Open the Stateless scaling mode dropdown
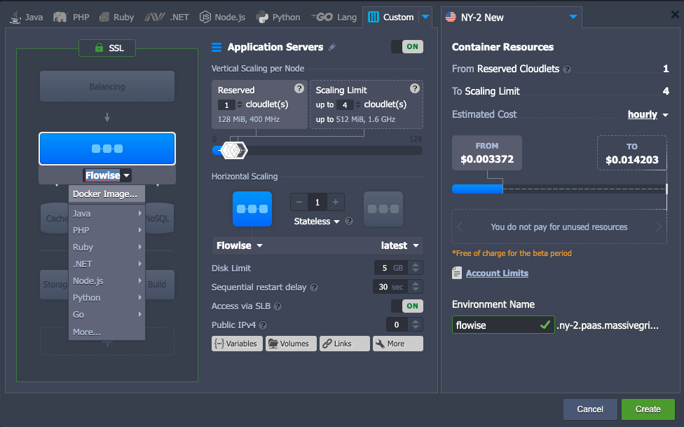This screenshot has width=684, height=427. pyautogui.click(x=317, y=222)
